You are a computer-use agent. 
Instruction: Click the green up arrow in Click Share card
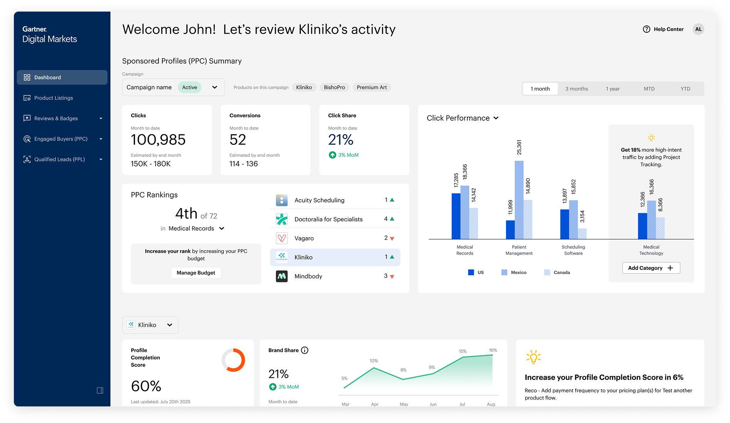point(332,155)
